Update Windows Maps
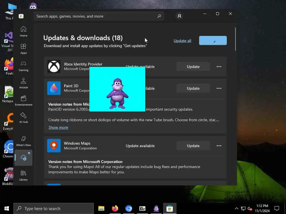This screenshot has width=286, height=214. click(x=193, y=146)
